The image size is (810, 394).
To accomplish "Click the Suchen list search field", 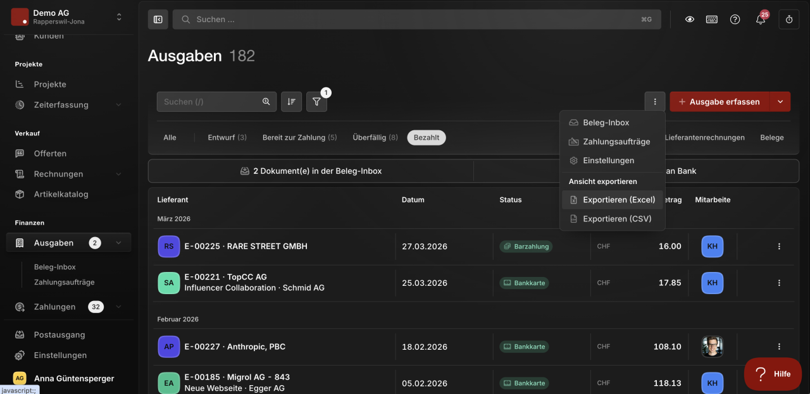I will [216, 102].
